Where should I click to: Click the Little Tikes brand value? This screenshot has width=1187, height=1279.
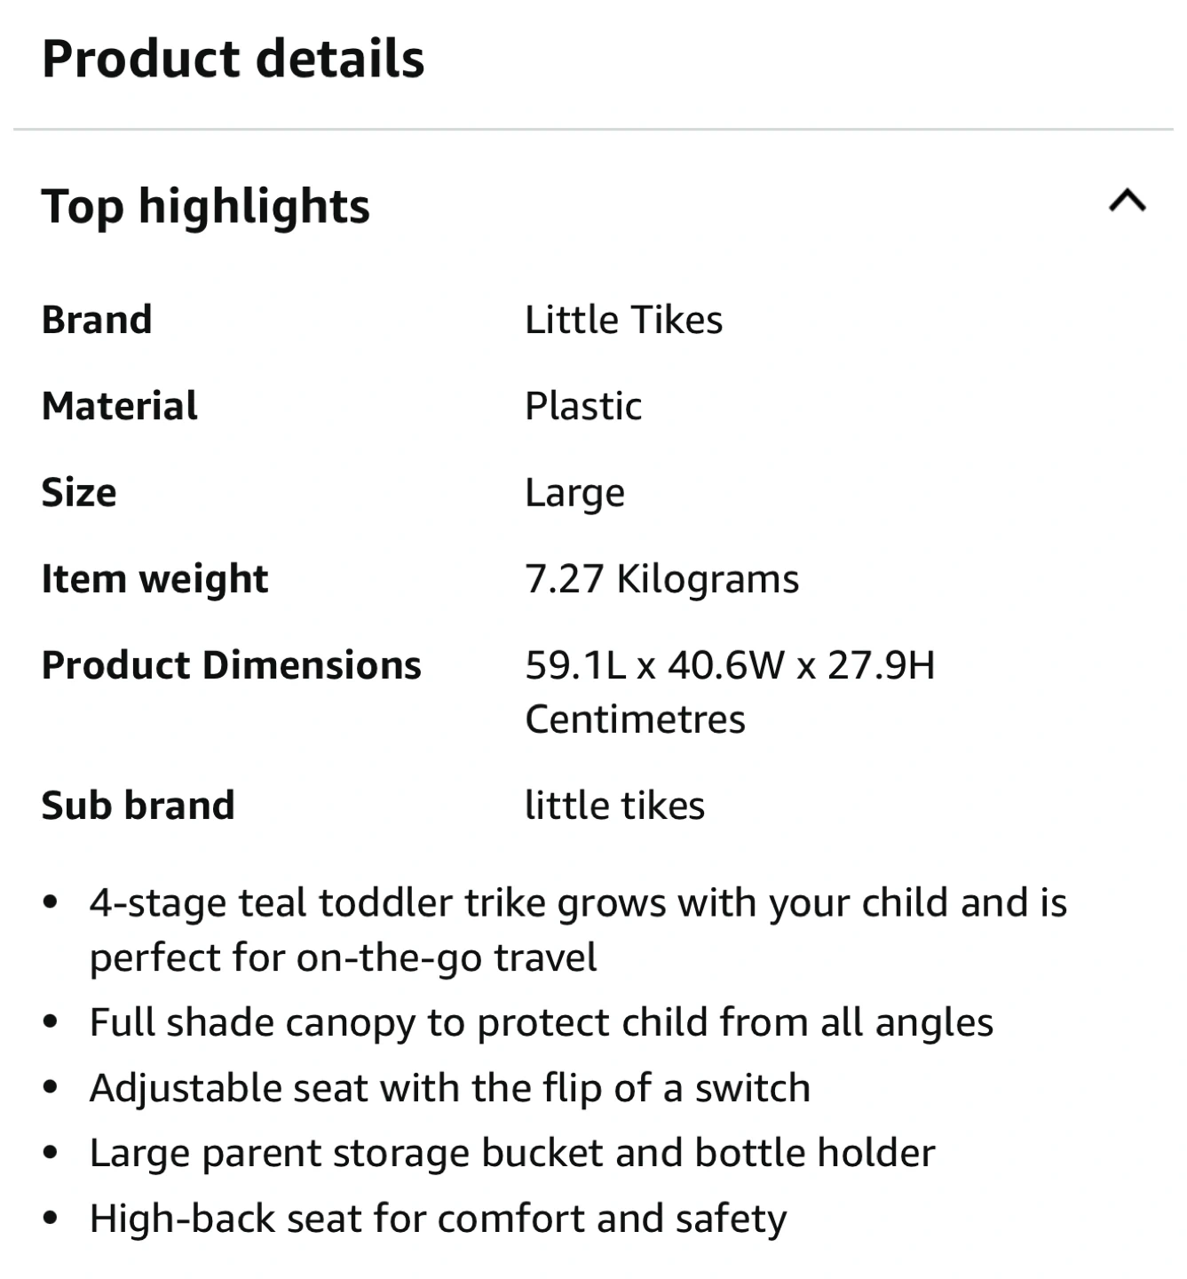pyautogui.click(x=623, y=320)
